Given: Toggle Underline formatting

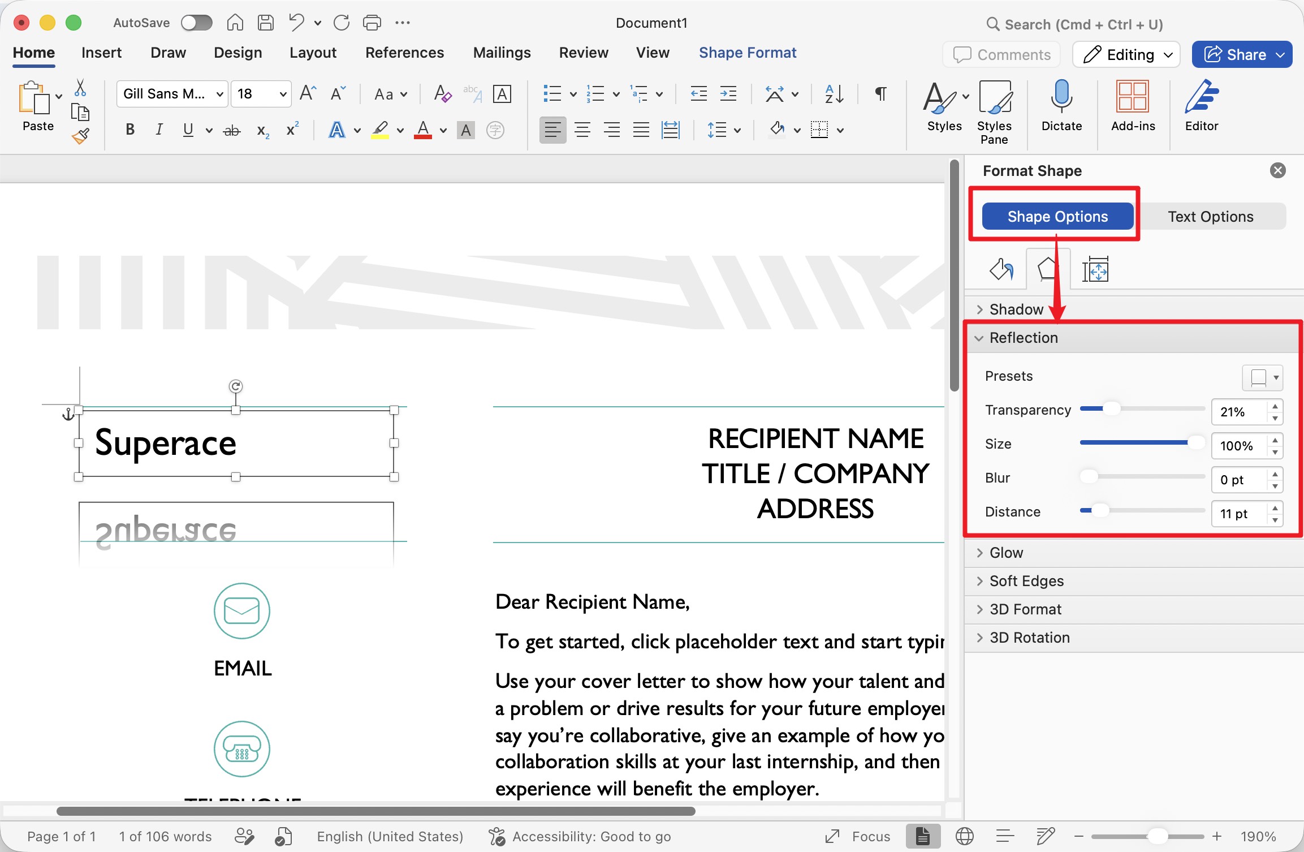Looking at the screenshot, I should pyautogui.click(x=188, y=130).
